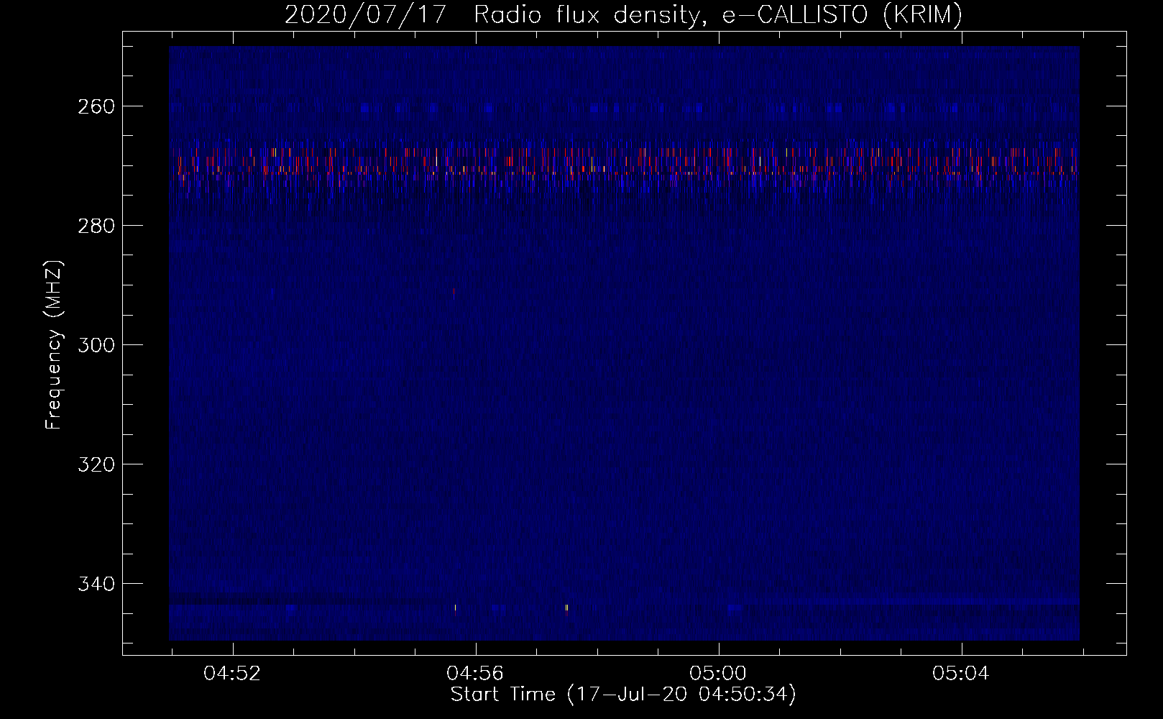Select the 260 frequency tick label
Viewport: 1163px width, 719px height.
(95, 106)
